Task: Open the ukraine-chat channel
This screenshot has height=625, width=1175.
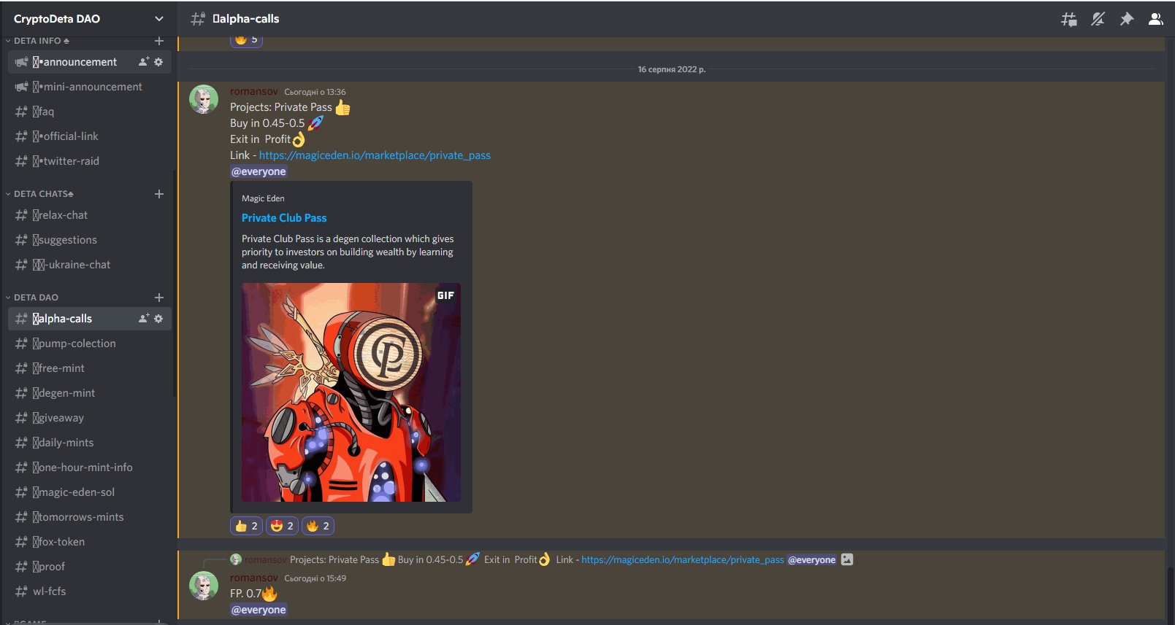Action: tap(89, 265)
